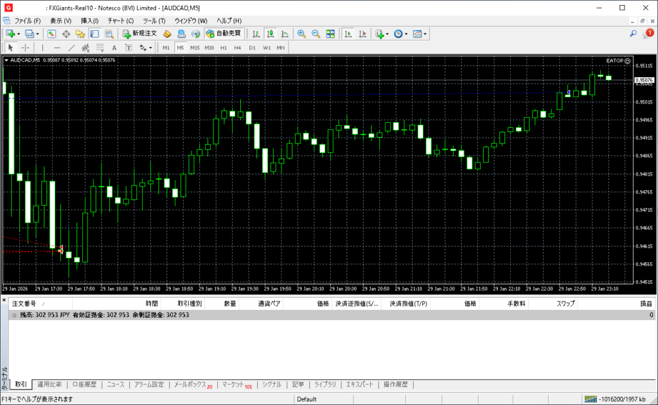Enable the chart auto scroll toggle

348,33
